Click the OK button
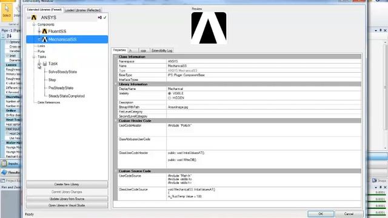This screenshot has height=218, width=388. click(x=321, y=214)
